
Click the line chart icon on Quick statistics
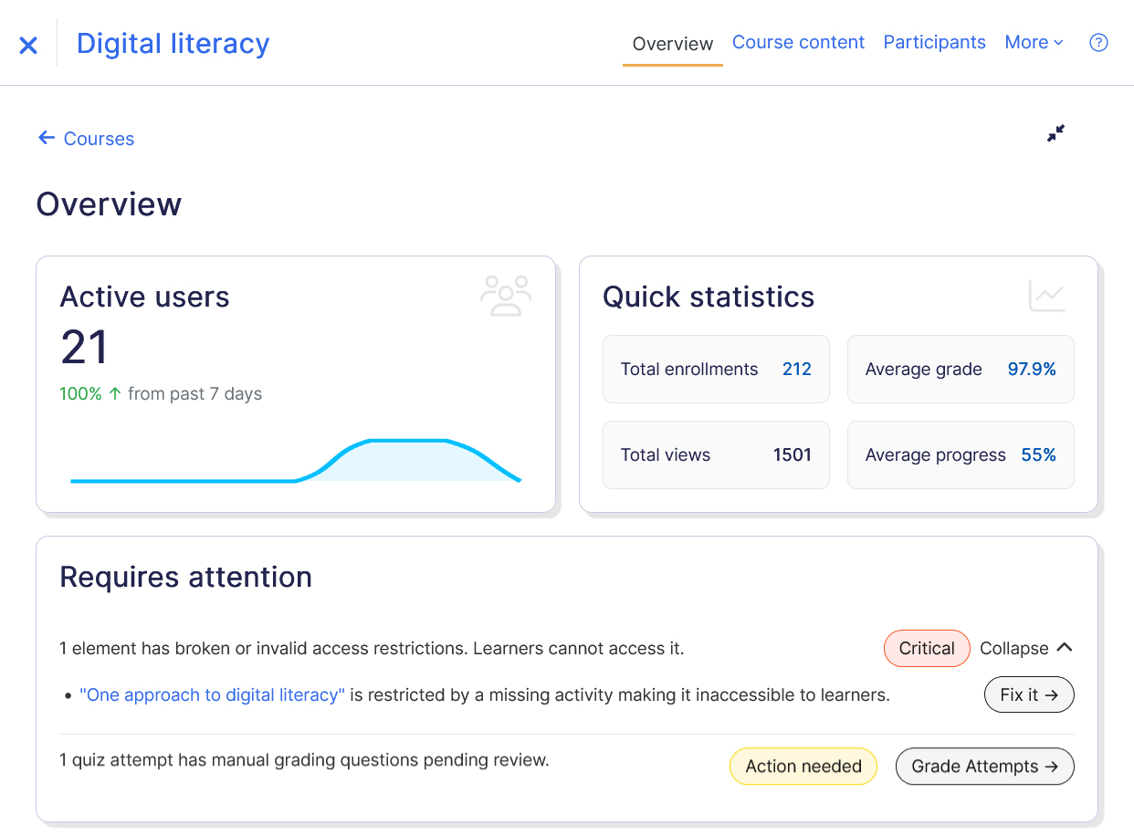(1047, 296)
